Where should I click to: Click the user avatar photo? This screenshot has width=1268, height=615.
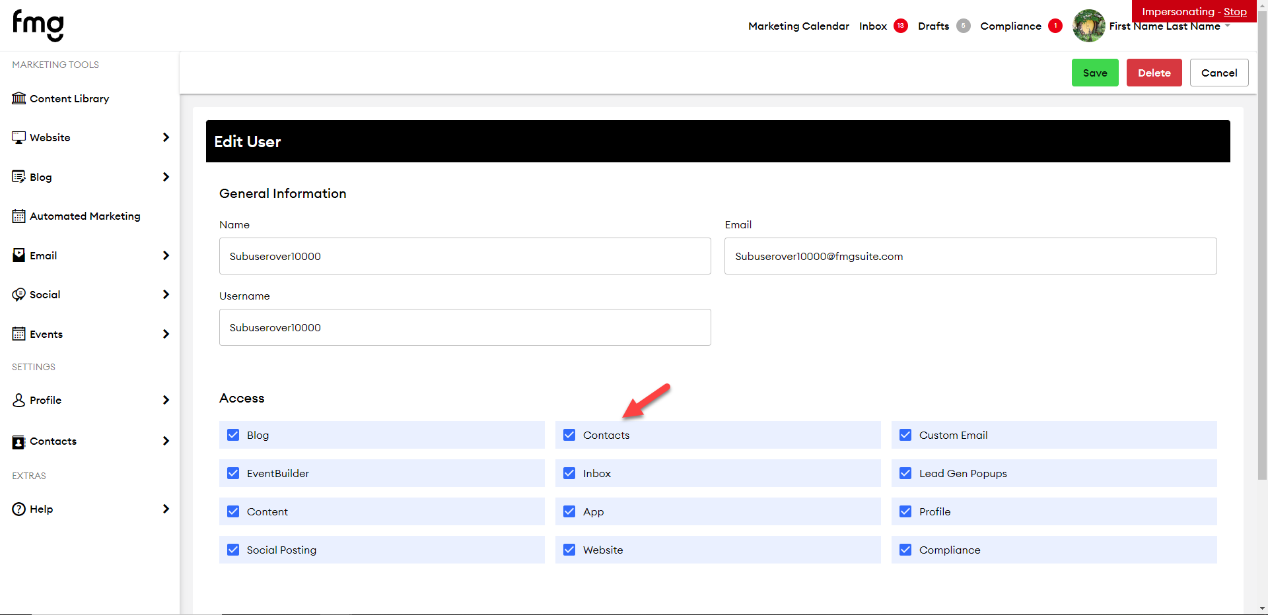(1089, 26)
